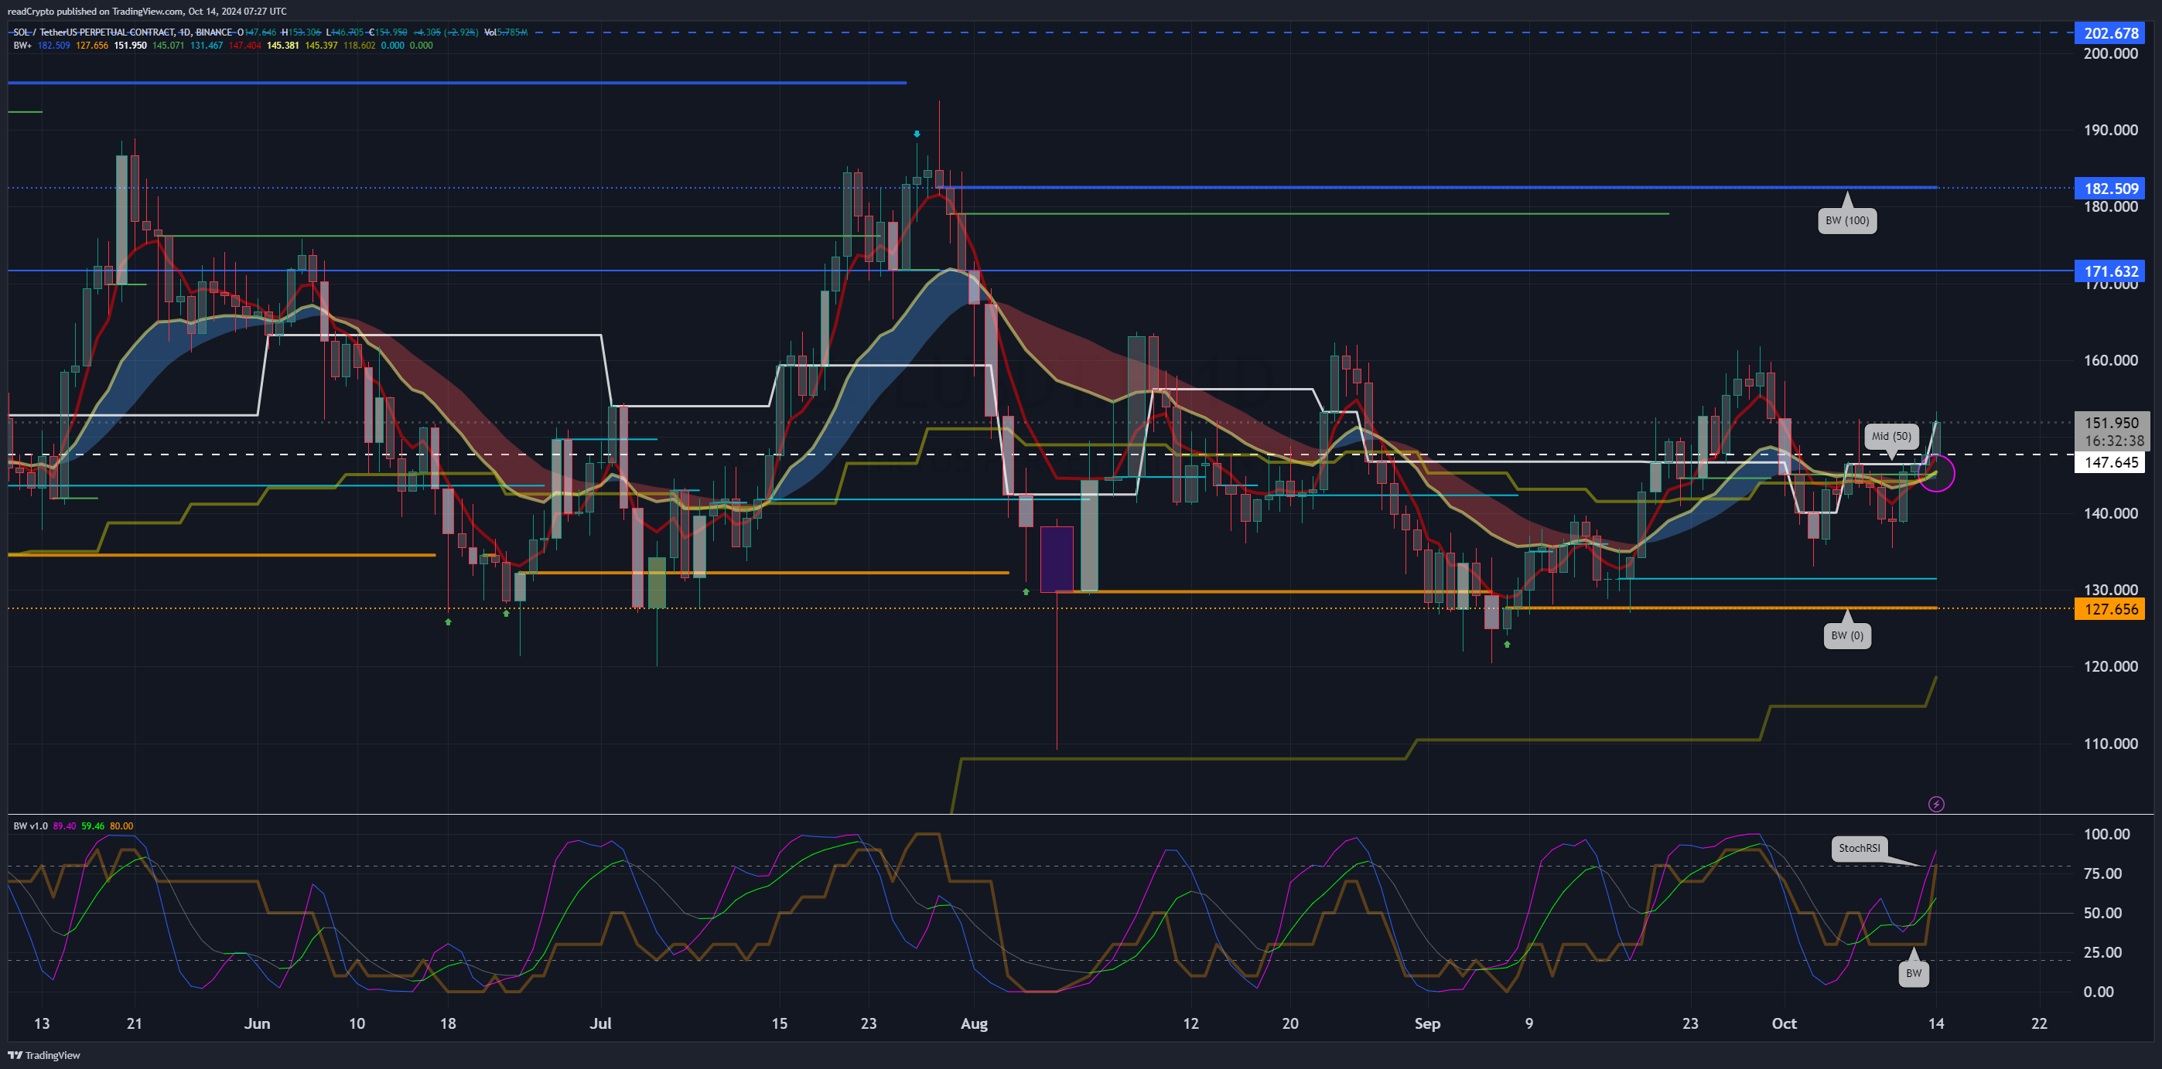Select the large purple candle in early August

1057,559
